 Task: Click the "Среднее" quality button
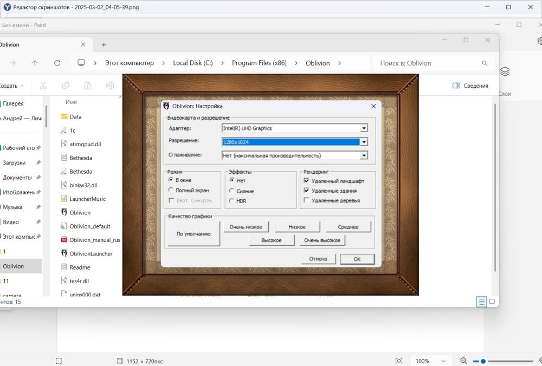pyautogui.click(x=348, y=227)
